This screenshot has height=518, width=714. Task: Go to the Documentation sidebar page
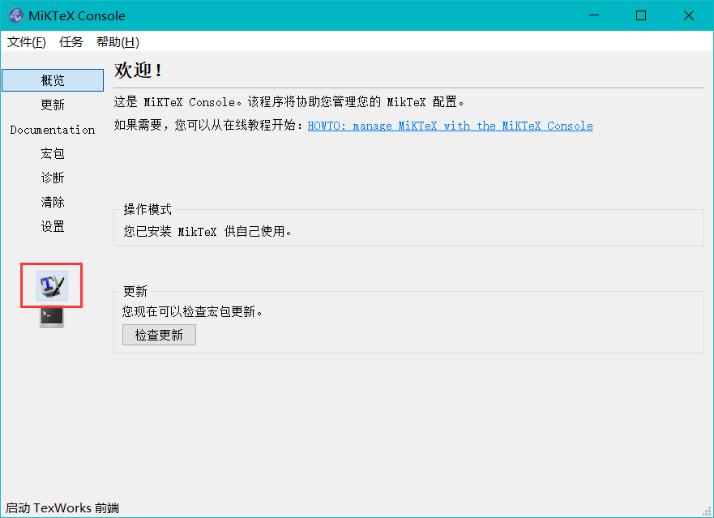pos(53,130)
